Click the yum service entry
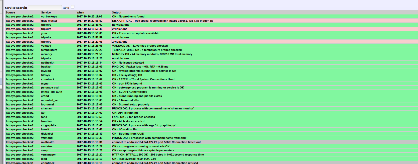The width and height of the screenshot is (418, 164). (x=44, y=33)
